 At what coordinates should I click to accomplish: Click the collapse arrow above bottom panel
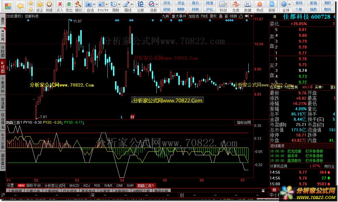pyautogui.click(x=263, y=191)
